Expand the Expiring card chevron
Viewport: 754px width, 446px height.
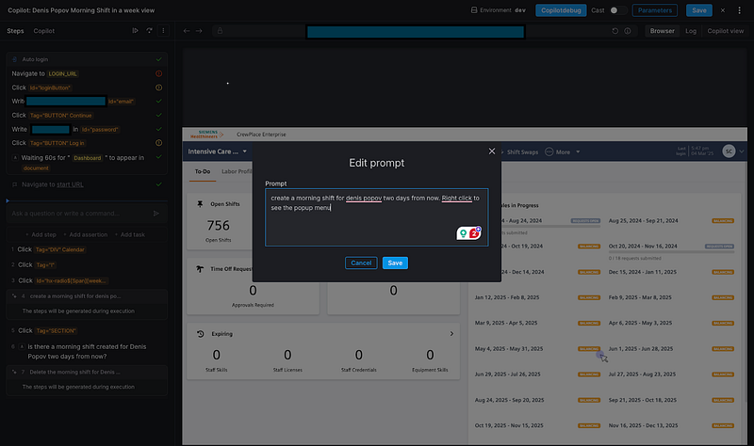point(451,334)
